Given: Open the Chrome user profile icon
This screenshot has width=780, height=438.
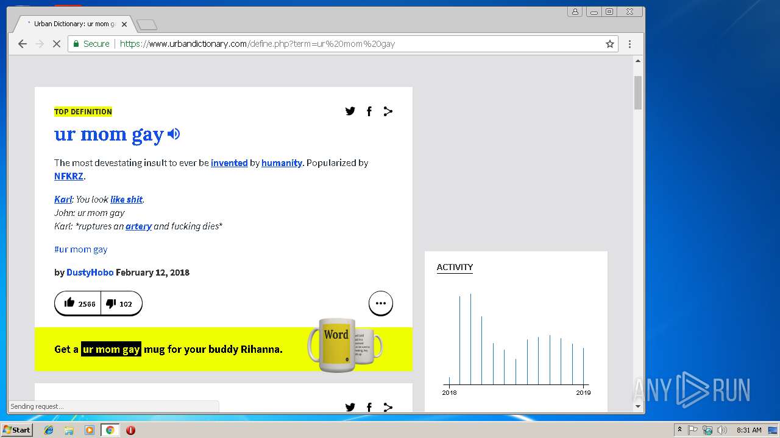Looking at the screenshot, I should point(575,12).
